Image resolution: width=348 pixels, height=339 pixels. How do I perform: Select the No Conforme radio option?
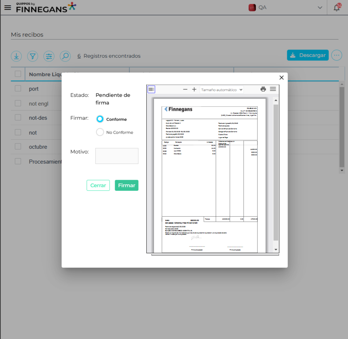pos(100,132)
